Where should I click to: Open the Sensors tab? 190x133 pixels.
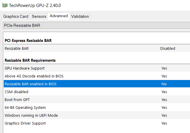click(x=39, y=16)
